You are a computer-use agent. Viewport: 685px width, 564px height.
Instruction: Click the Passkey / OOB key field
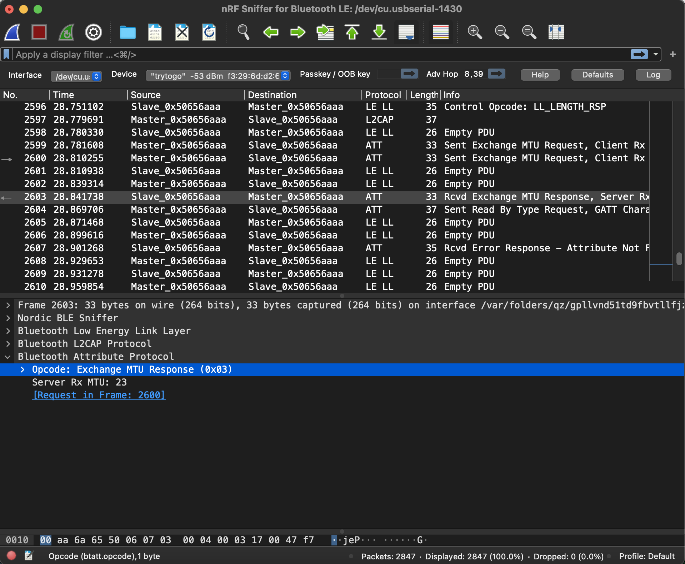pos(389,74)
